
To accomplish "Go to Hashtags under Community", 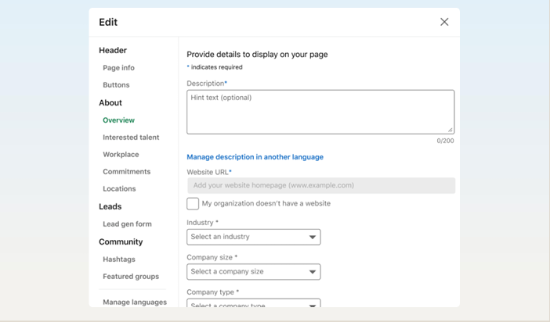I will (119, 259).
